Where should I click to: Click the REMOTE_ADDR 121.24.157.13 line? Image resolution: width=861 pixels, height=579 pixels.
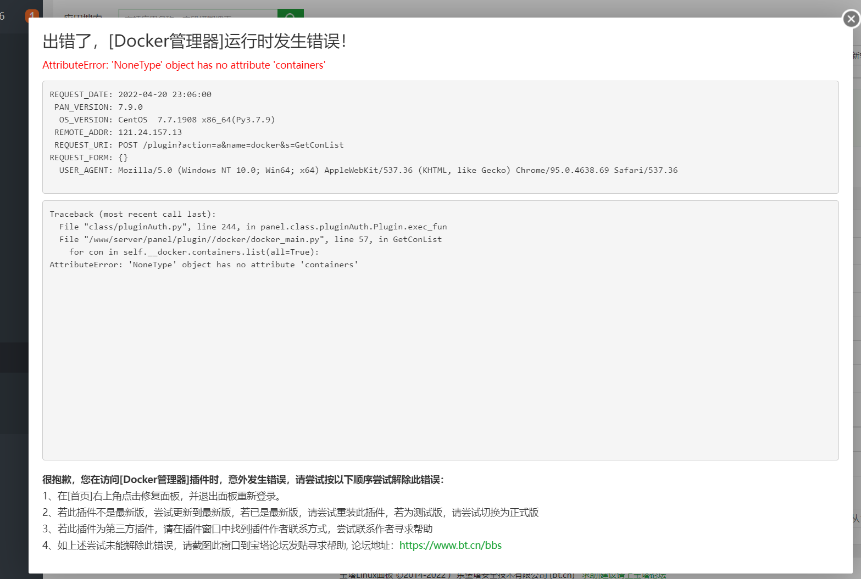pyautogui.click(x=118, y=132)
